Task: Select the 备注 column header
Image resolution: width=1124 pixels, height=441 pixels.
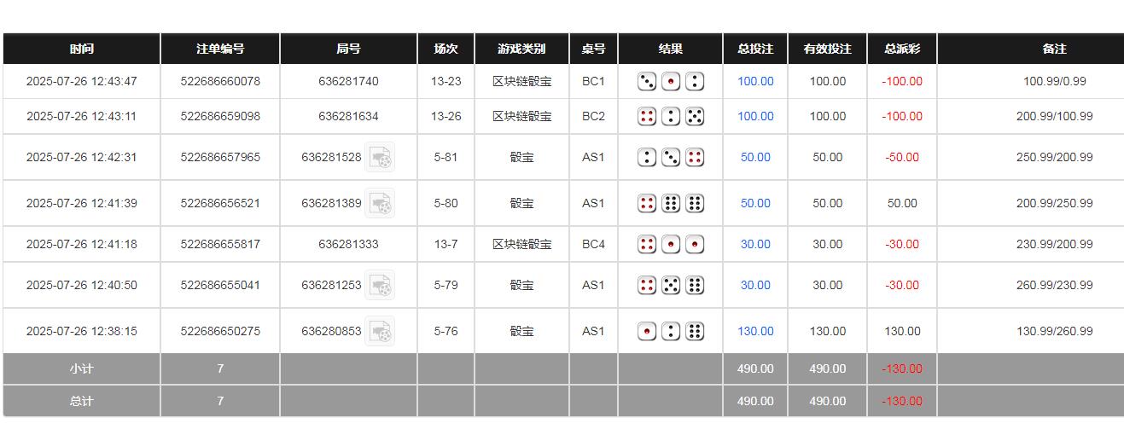Action: [x=1054, y=49]
